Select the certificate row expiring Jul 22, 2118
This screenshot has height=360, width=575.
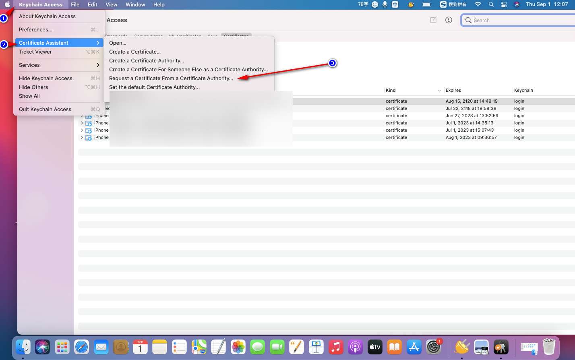tap(327, 108)
